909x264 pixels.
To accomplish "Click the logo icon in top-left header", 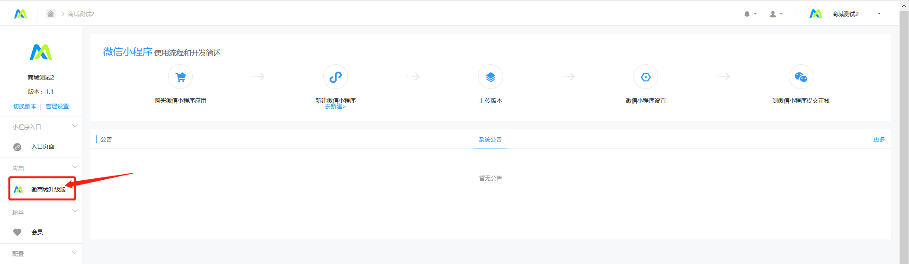I will [20, 14].
